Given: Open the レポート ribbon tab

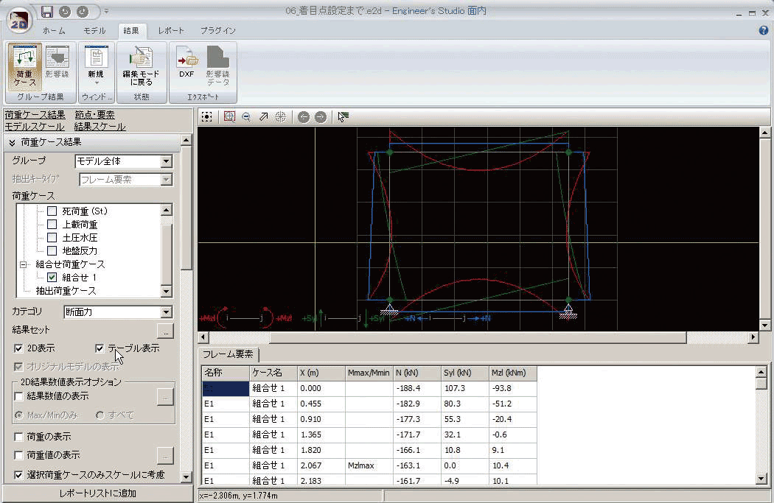Looking at the screenshot, I should coord(171,31).
